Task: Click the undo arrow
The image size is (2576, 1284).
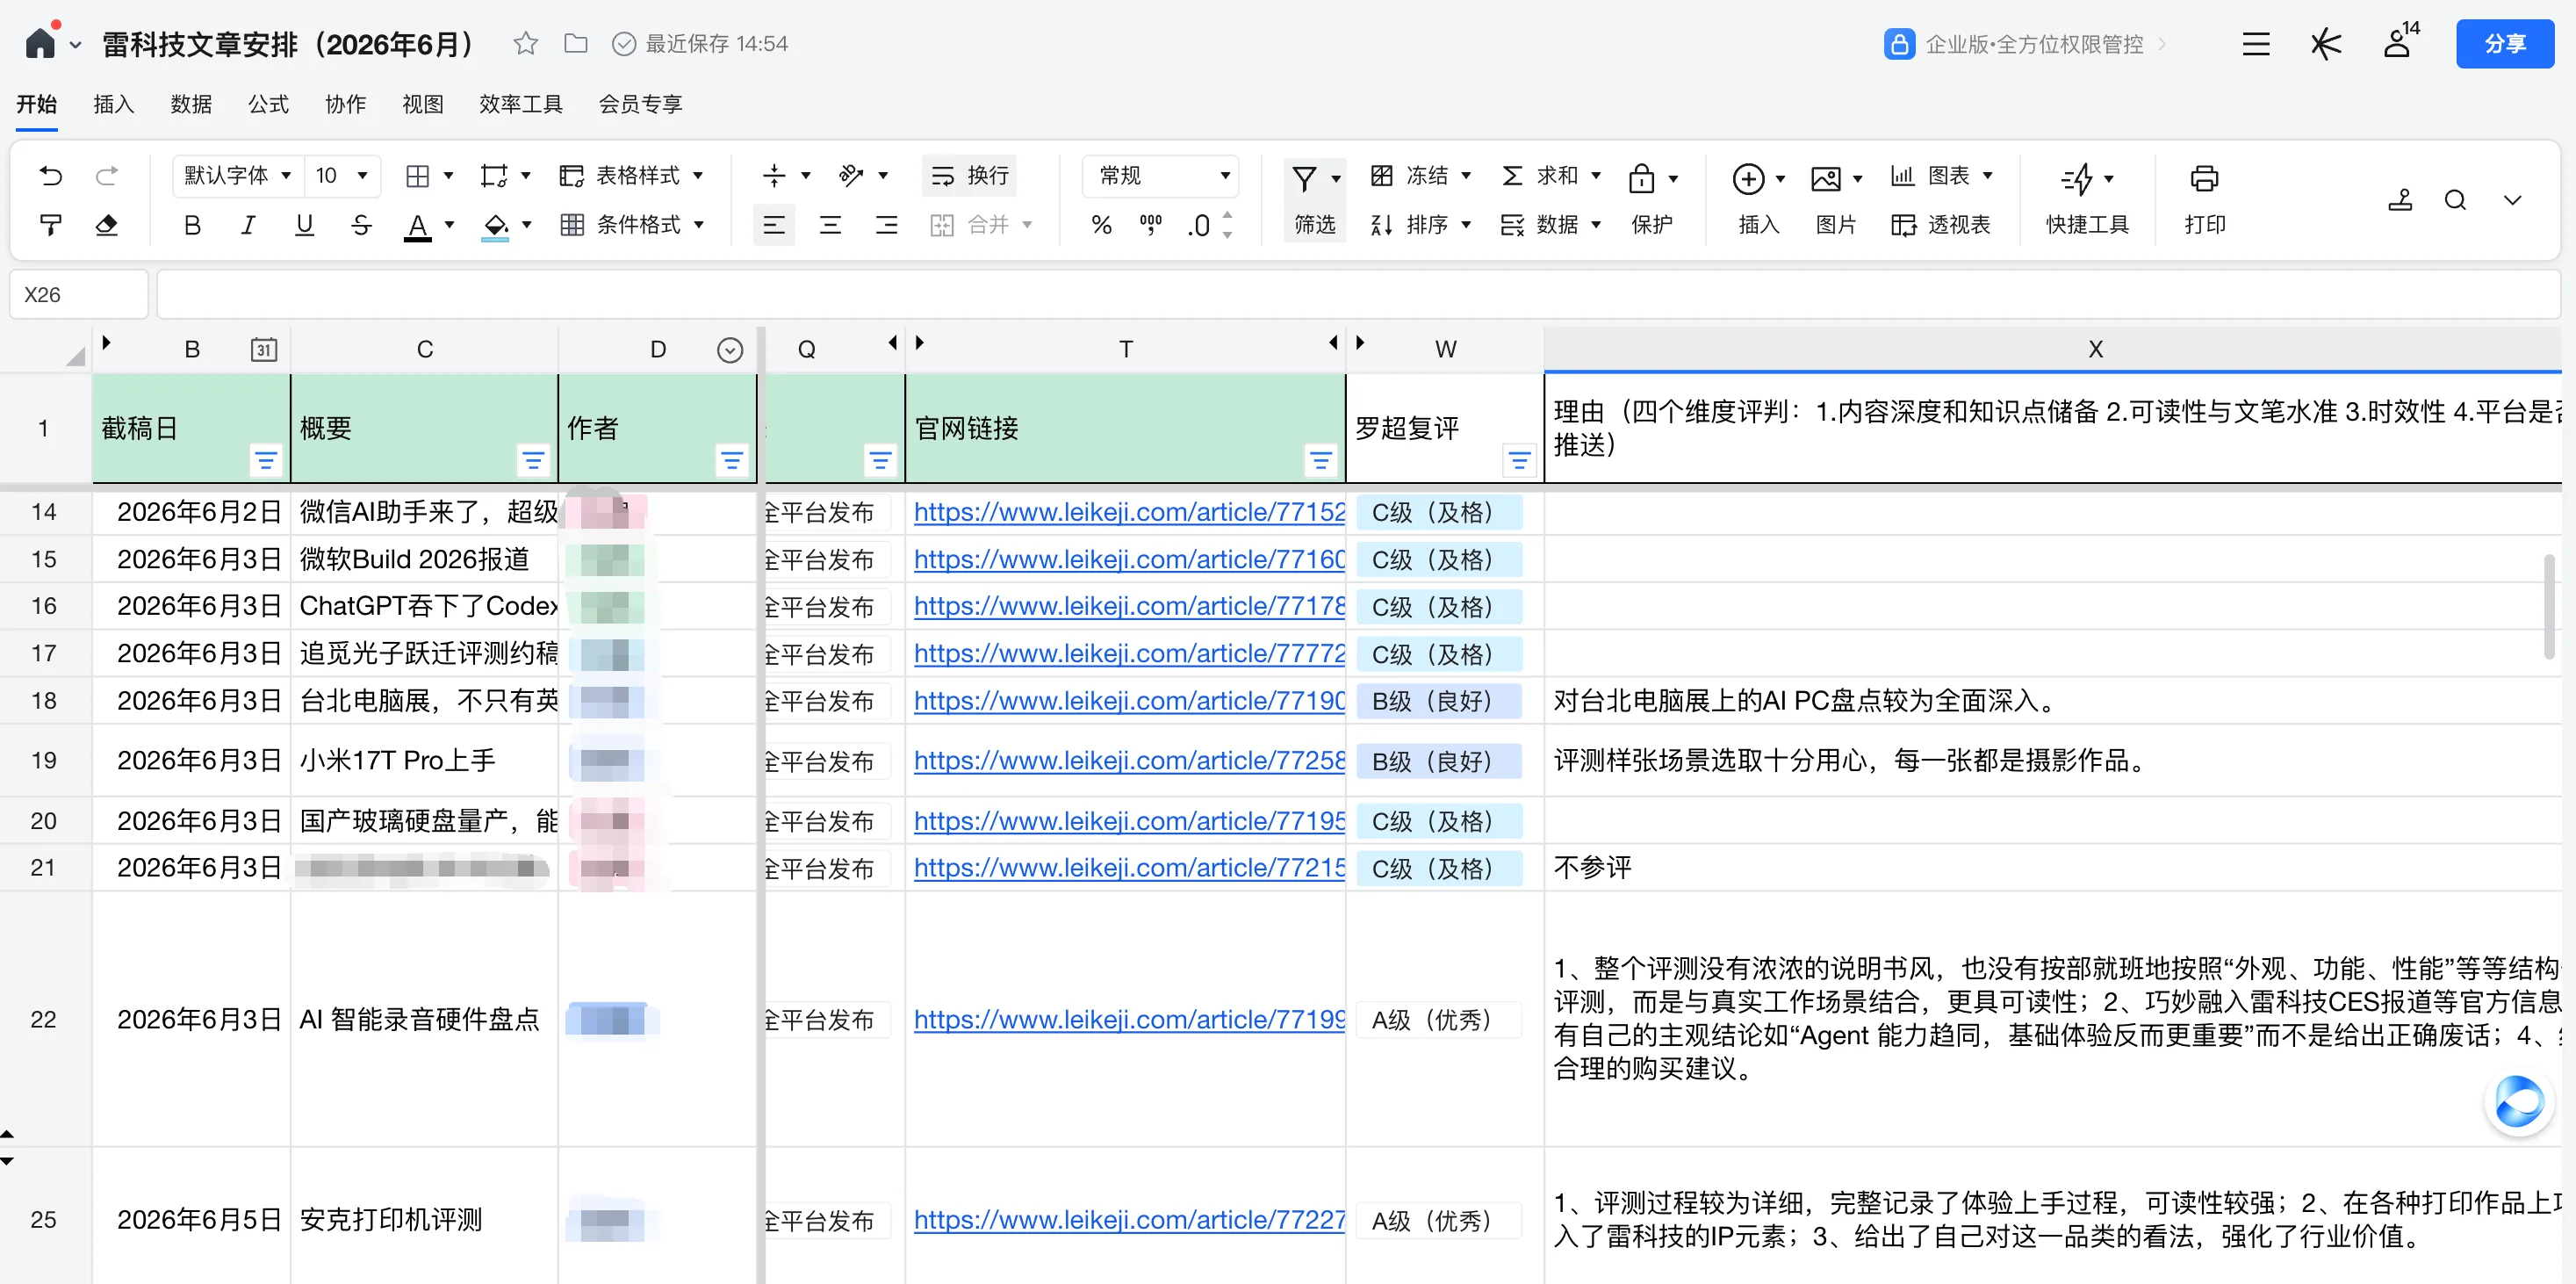Action: pyautogui.click(x=51, y=176)
